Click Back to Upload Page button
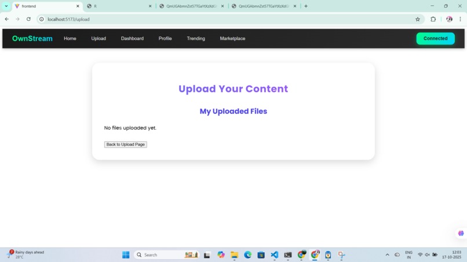 point(125,144)
